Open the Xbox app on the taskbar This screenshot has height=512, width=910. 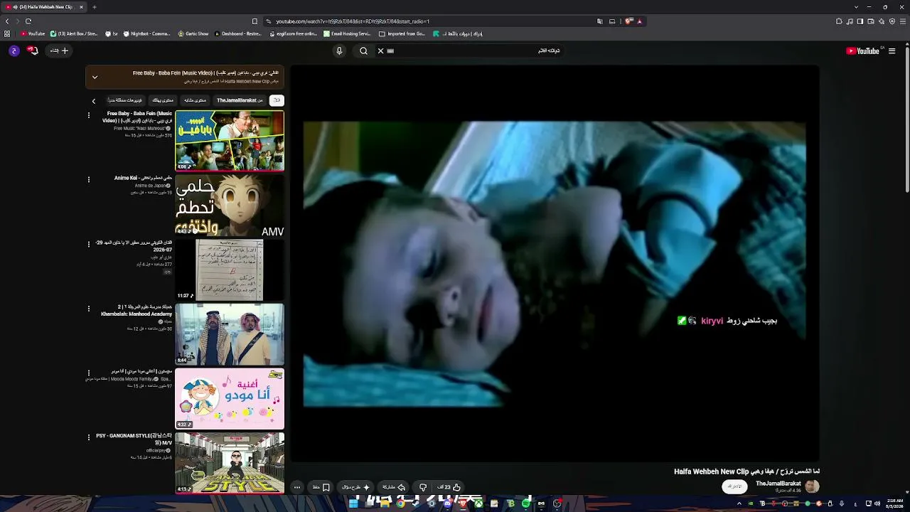click(479, 503)
